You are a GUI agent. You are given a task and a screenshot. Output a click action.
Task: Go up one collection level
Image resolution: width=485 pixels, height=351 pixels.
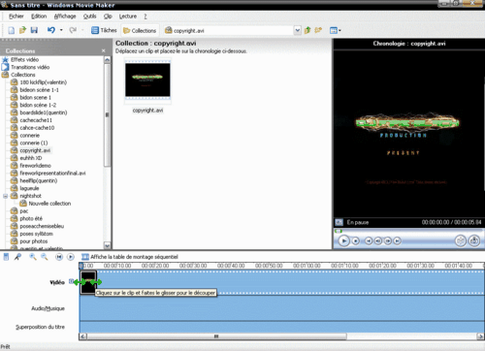(x=307, y=30)
